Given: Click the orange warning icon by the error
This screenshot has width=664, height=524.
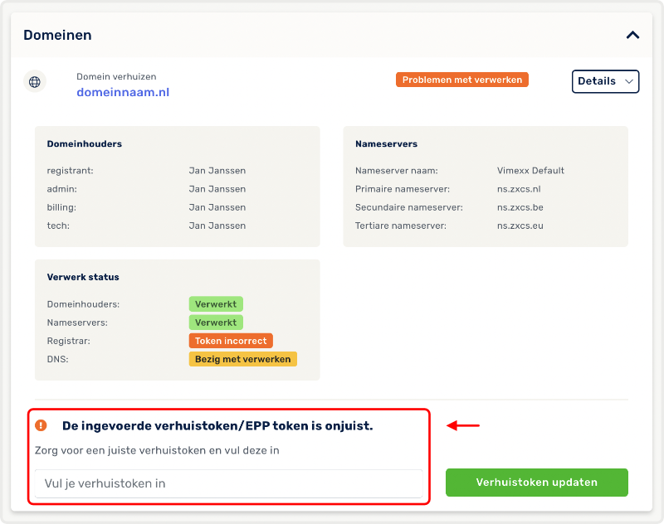Looking at the screenshot, I should [41, 425].
